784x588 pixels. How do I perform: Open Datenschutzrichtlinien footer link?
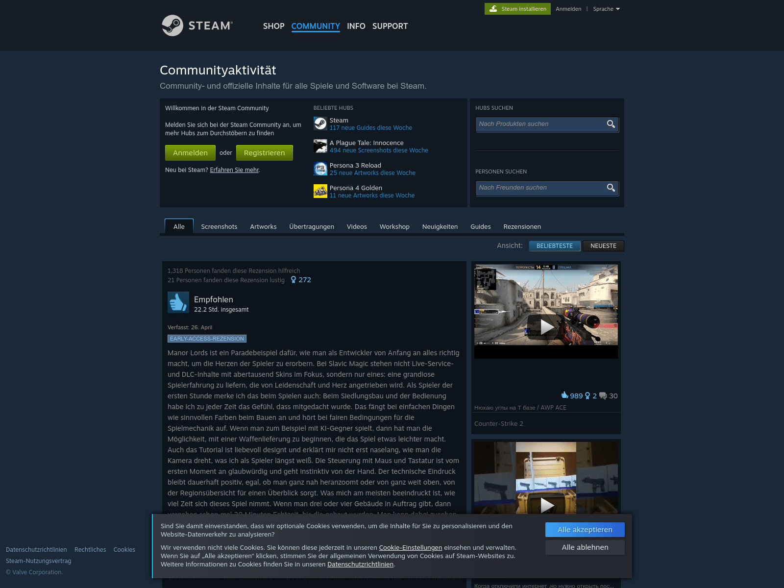pos(36,550)
